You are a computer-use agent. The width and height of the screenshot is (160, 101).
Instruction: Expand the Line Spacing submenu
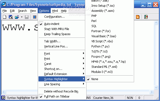pyautogui.click(x=62, y=84)
